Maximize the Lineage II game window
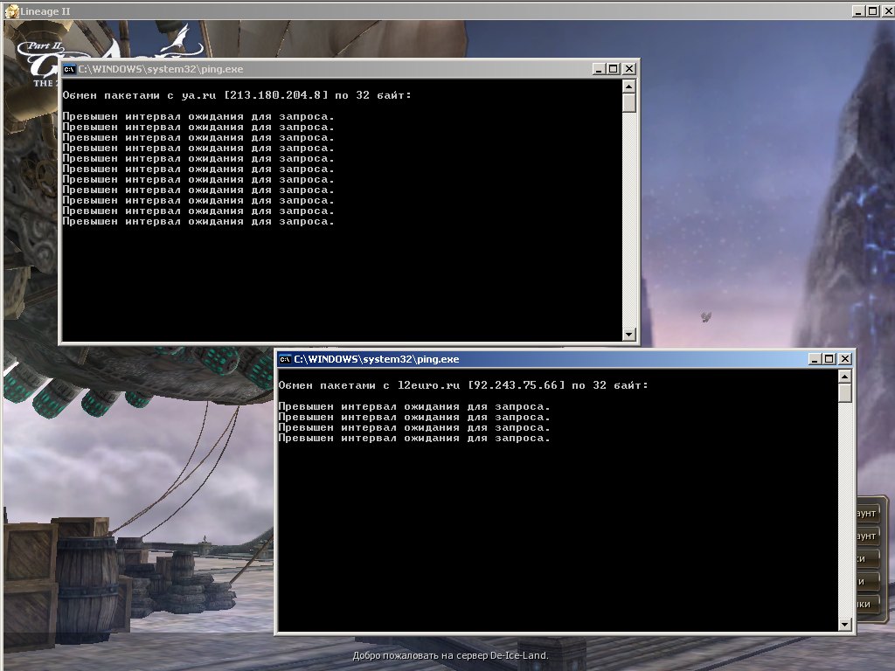The height and width of the screenshot is (671, 895). pyautogui.click(x=872, y=10)
